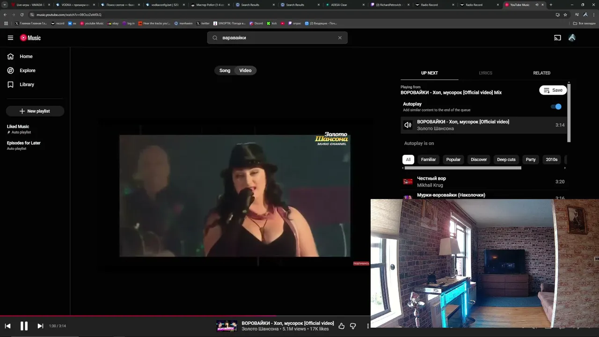
Task: Pause the current song
Action: click(24, 326)
